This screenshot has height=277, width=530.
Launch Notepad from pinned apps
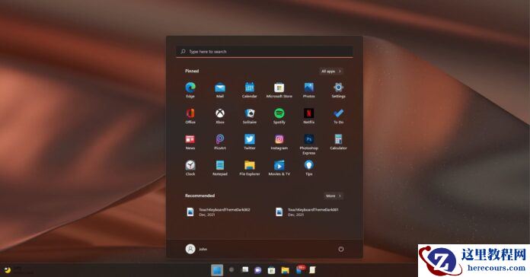[x=220, y=167]
